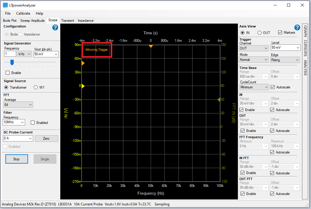
Task: Expand the FFT Average dropdown
Action: coord(18,105)
